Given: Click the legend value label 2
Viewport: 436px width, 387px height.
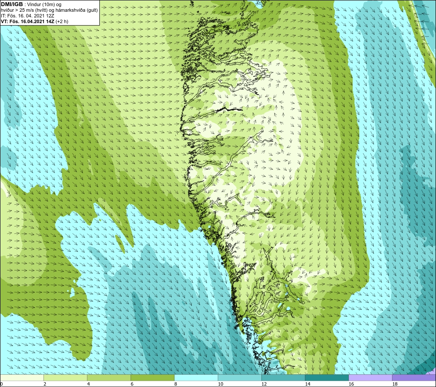Looking at the screenshot, I should click(45, 384).
